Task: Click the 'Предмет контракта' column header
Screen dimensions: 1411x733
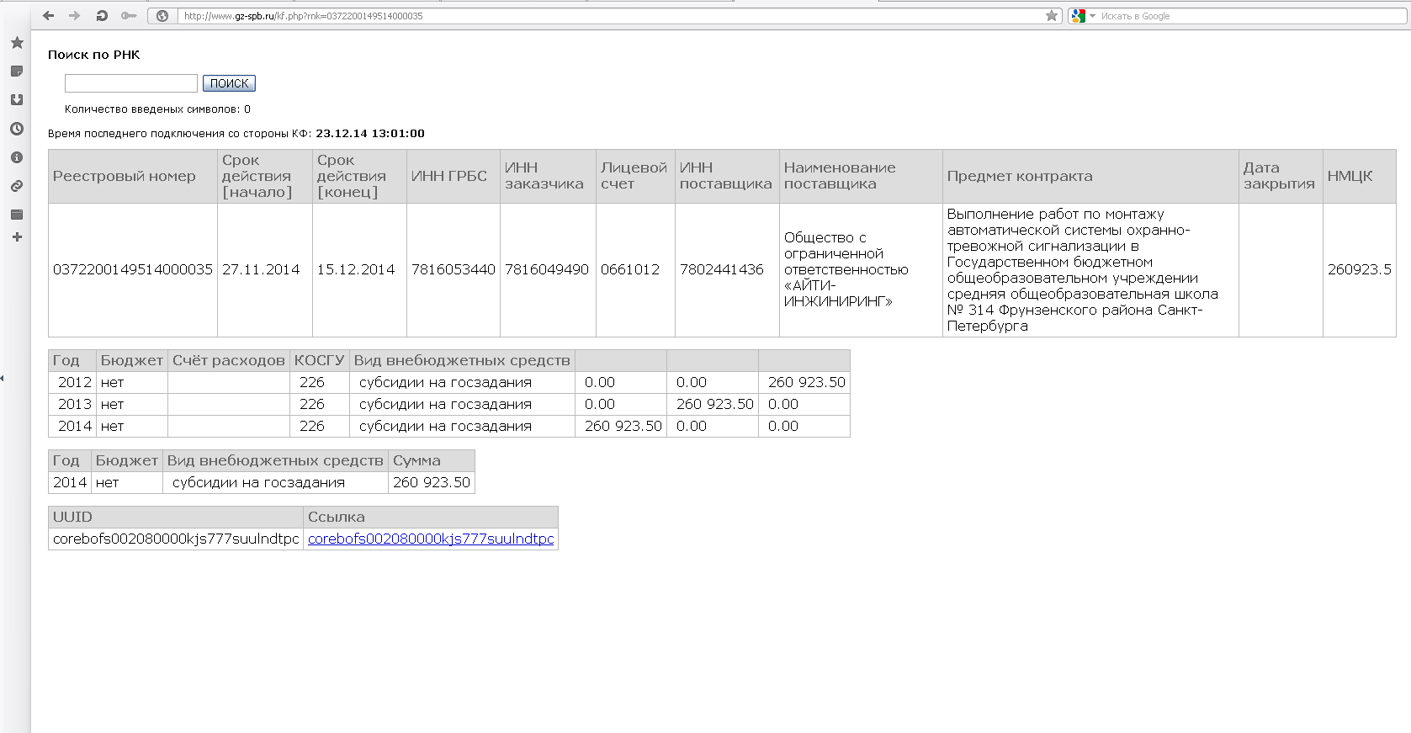Action: coord(1090,176)
